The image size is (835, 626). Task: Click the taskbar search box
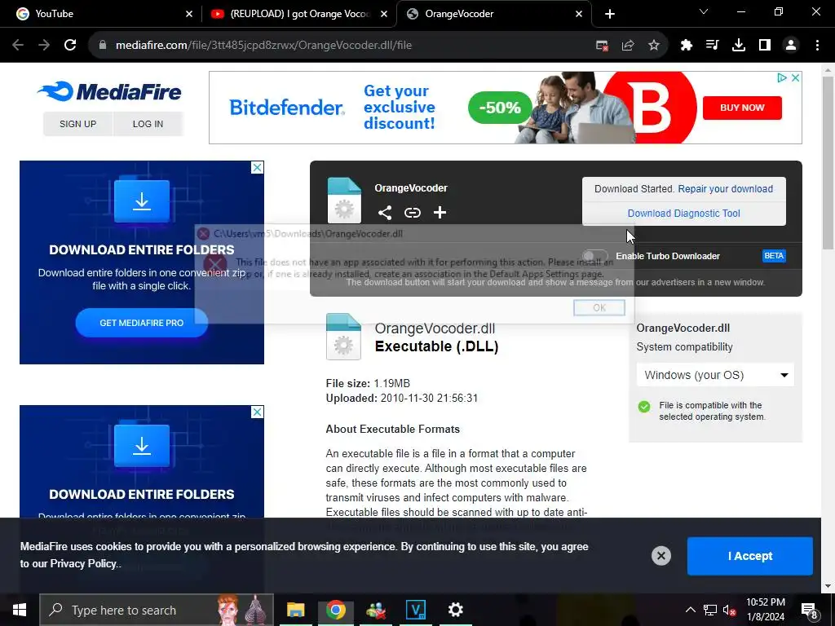[x=157, y=610]
